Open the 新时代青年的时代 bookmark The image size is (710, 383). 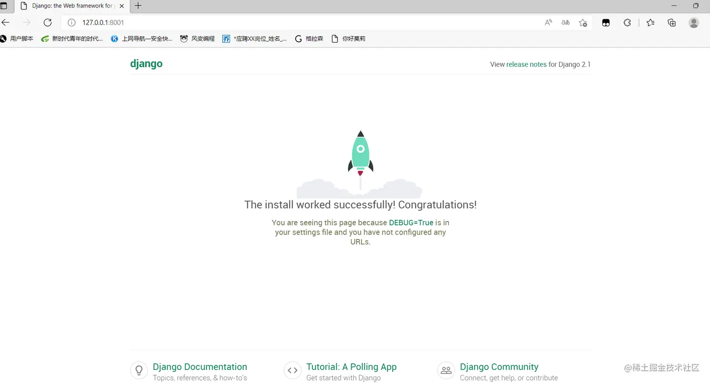72,38
